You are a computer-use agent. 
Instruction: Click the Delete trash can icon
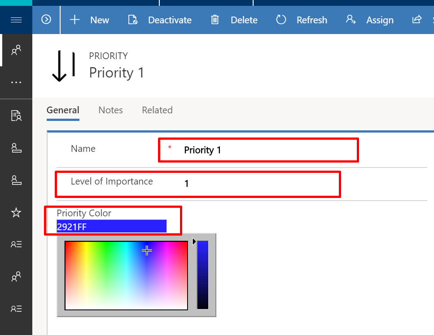point(215,20)
